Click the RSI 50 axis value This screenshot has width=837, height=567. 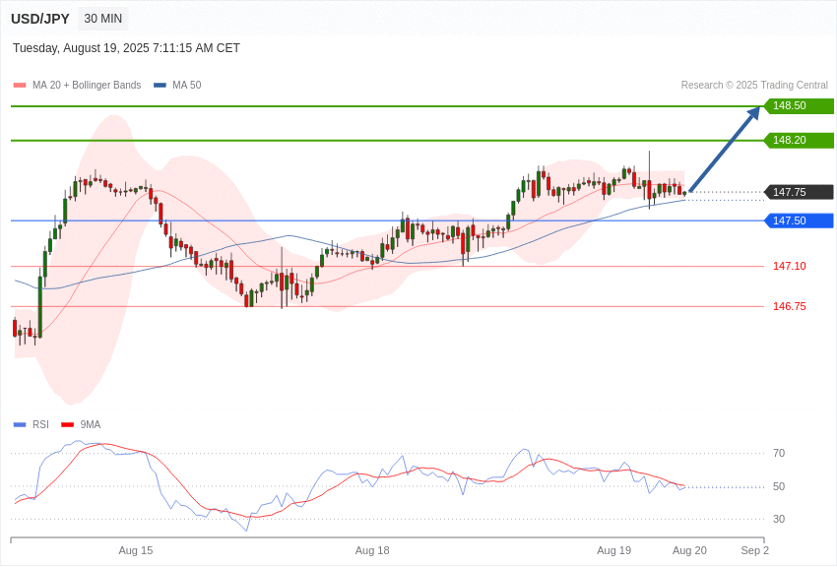point(779,486)
